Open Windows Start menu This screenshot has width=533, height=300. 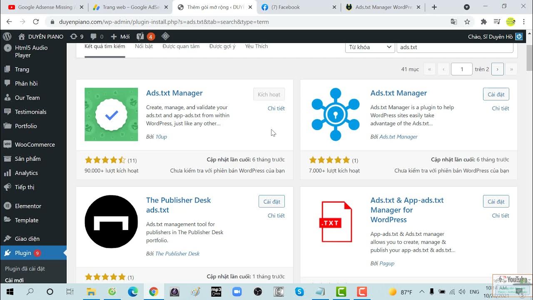(10, 292)
